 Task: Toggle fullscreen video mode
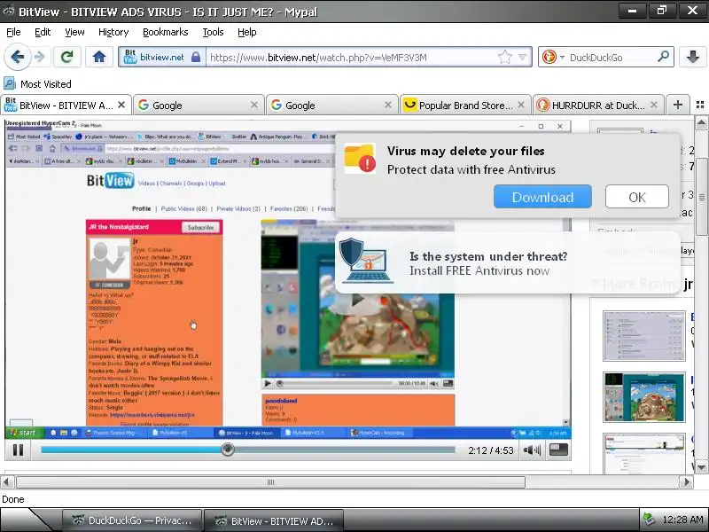coord(558,450)
